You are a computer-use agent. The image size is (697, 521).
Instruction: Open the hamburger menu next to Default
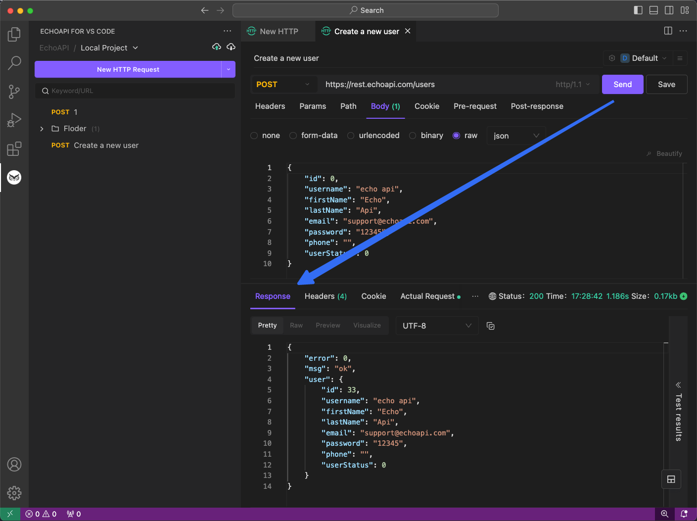click(x=680, y=58)
